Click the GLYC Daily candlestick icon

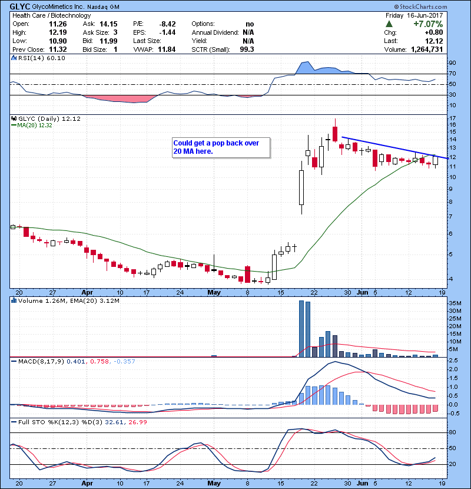pos(14,118)
